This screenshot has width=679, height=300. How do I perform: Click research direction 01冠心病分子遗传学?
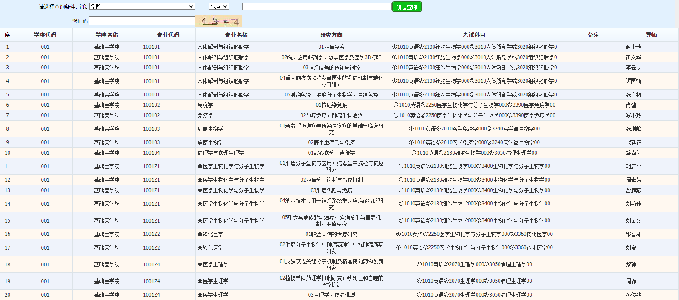332,153
